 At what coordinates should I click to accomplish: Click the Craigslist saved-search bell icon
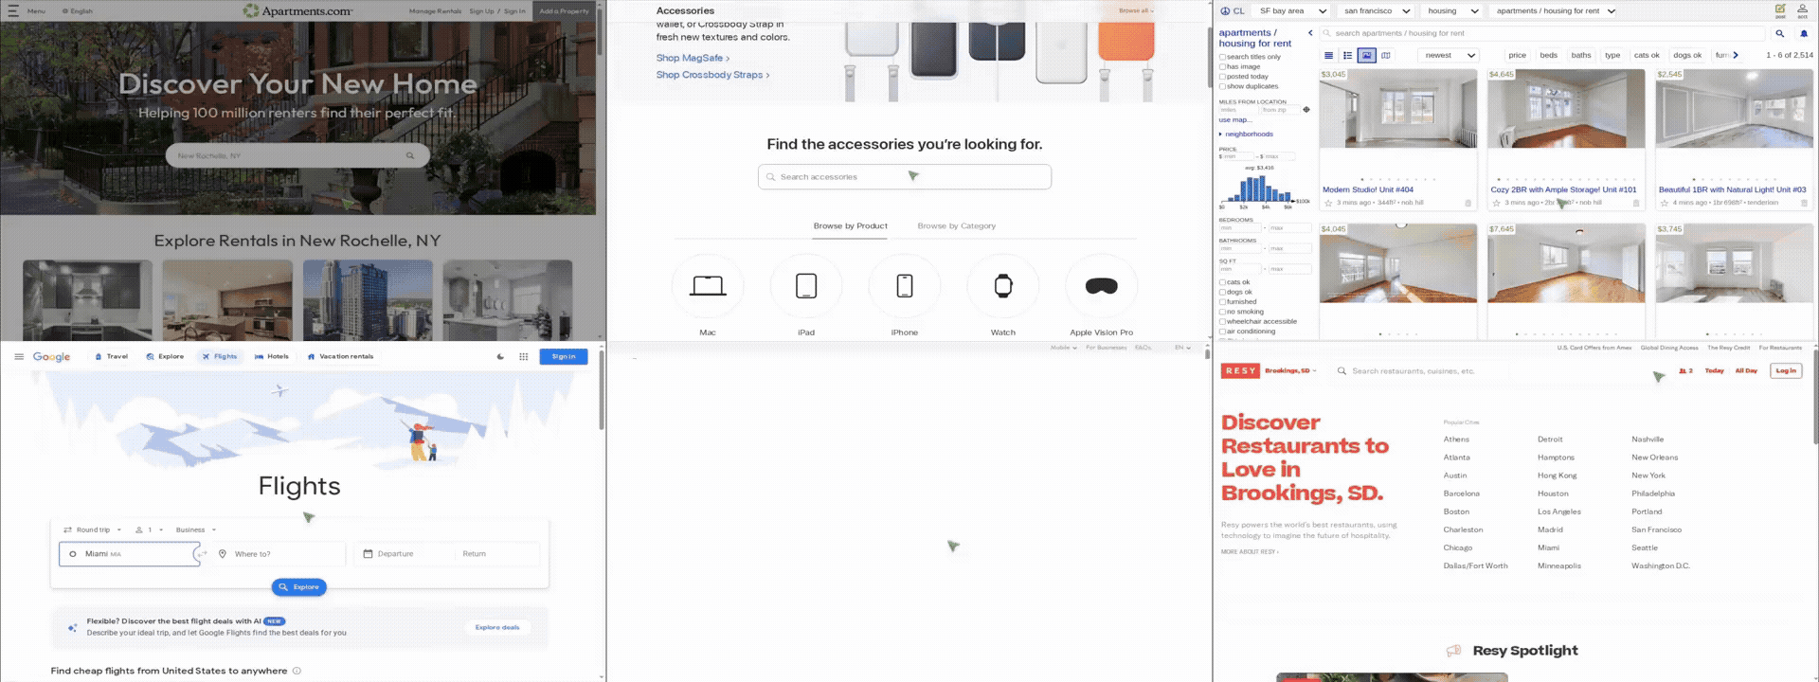click(x=1804, y=33)
